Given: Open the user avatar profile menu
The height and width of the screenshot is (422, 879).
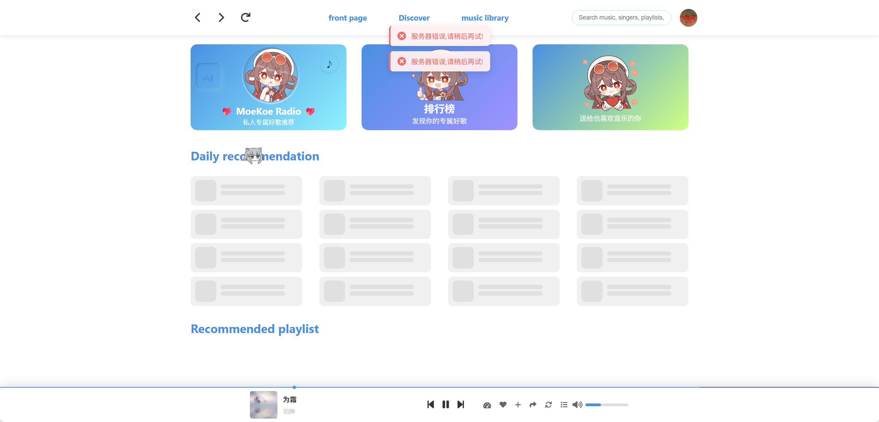Looking at the screenshot, I should click(x=688, y=18).
